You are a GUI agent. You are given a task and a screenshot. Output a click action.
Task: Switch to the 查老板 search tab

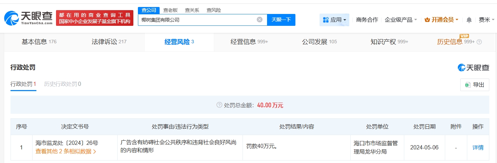point(170,10)
